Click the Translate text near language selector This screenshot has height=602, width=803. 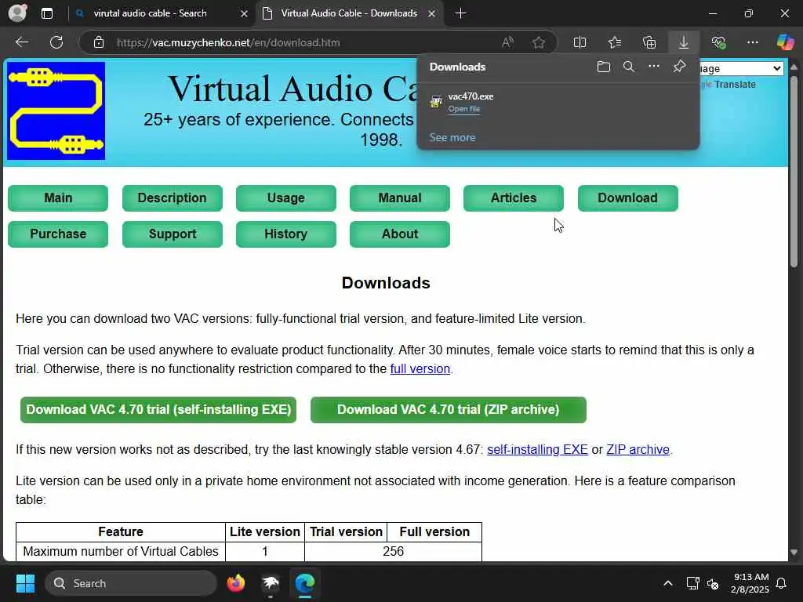[734, 85]
